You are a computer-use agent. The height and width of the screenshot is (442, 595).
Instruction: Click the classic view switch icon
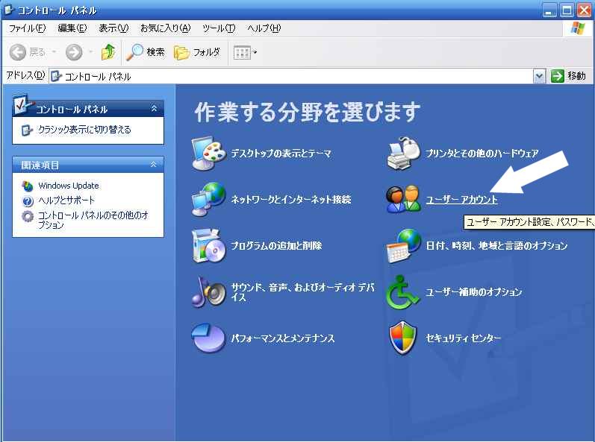tap(27, 130)
